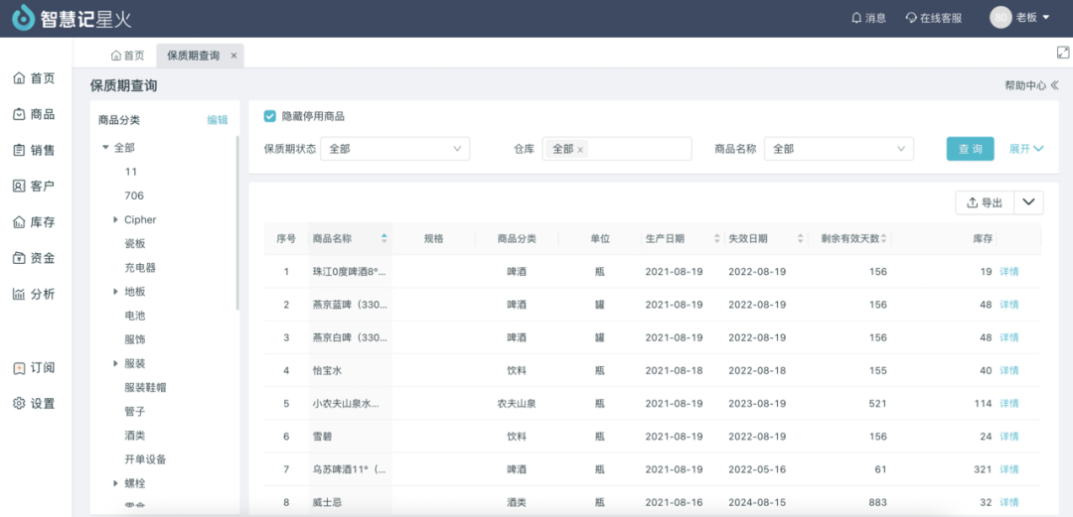Switch to the 首页 tab
Screen dimensions: 1073x517
[127, 56]
